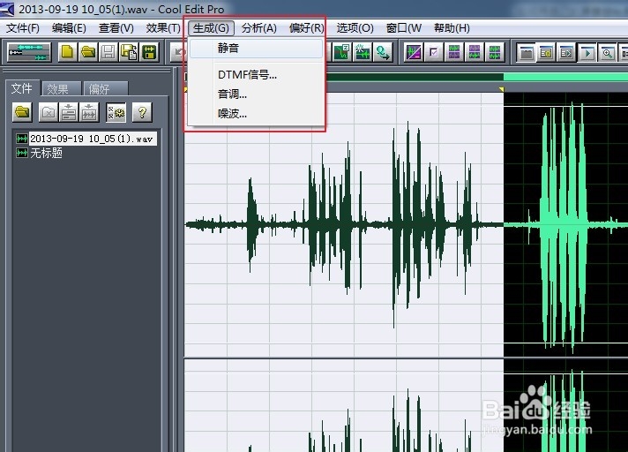Click the undo arrow icon behind the menu

tap(179, 52)
